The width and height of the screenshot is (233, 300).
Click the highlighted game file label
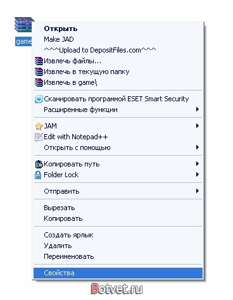tap(23, 42)
